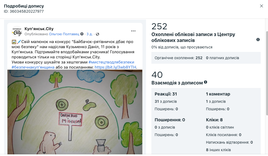The height and width of the screenshot is (156, 268).
Task: Click info icon beside 'Взаємодія з дописом'
Action: [x=206, y=82]
